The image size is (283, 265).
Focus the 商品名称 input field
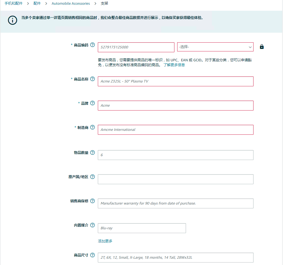tap(176, 81)
